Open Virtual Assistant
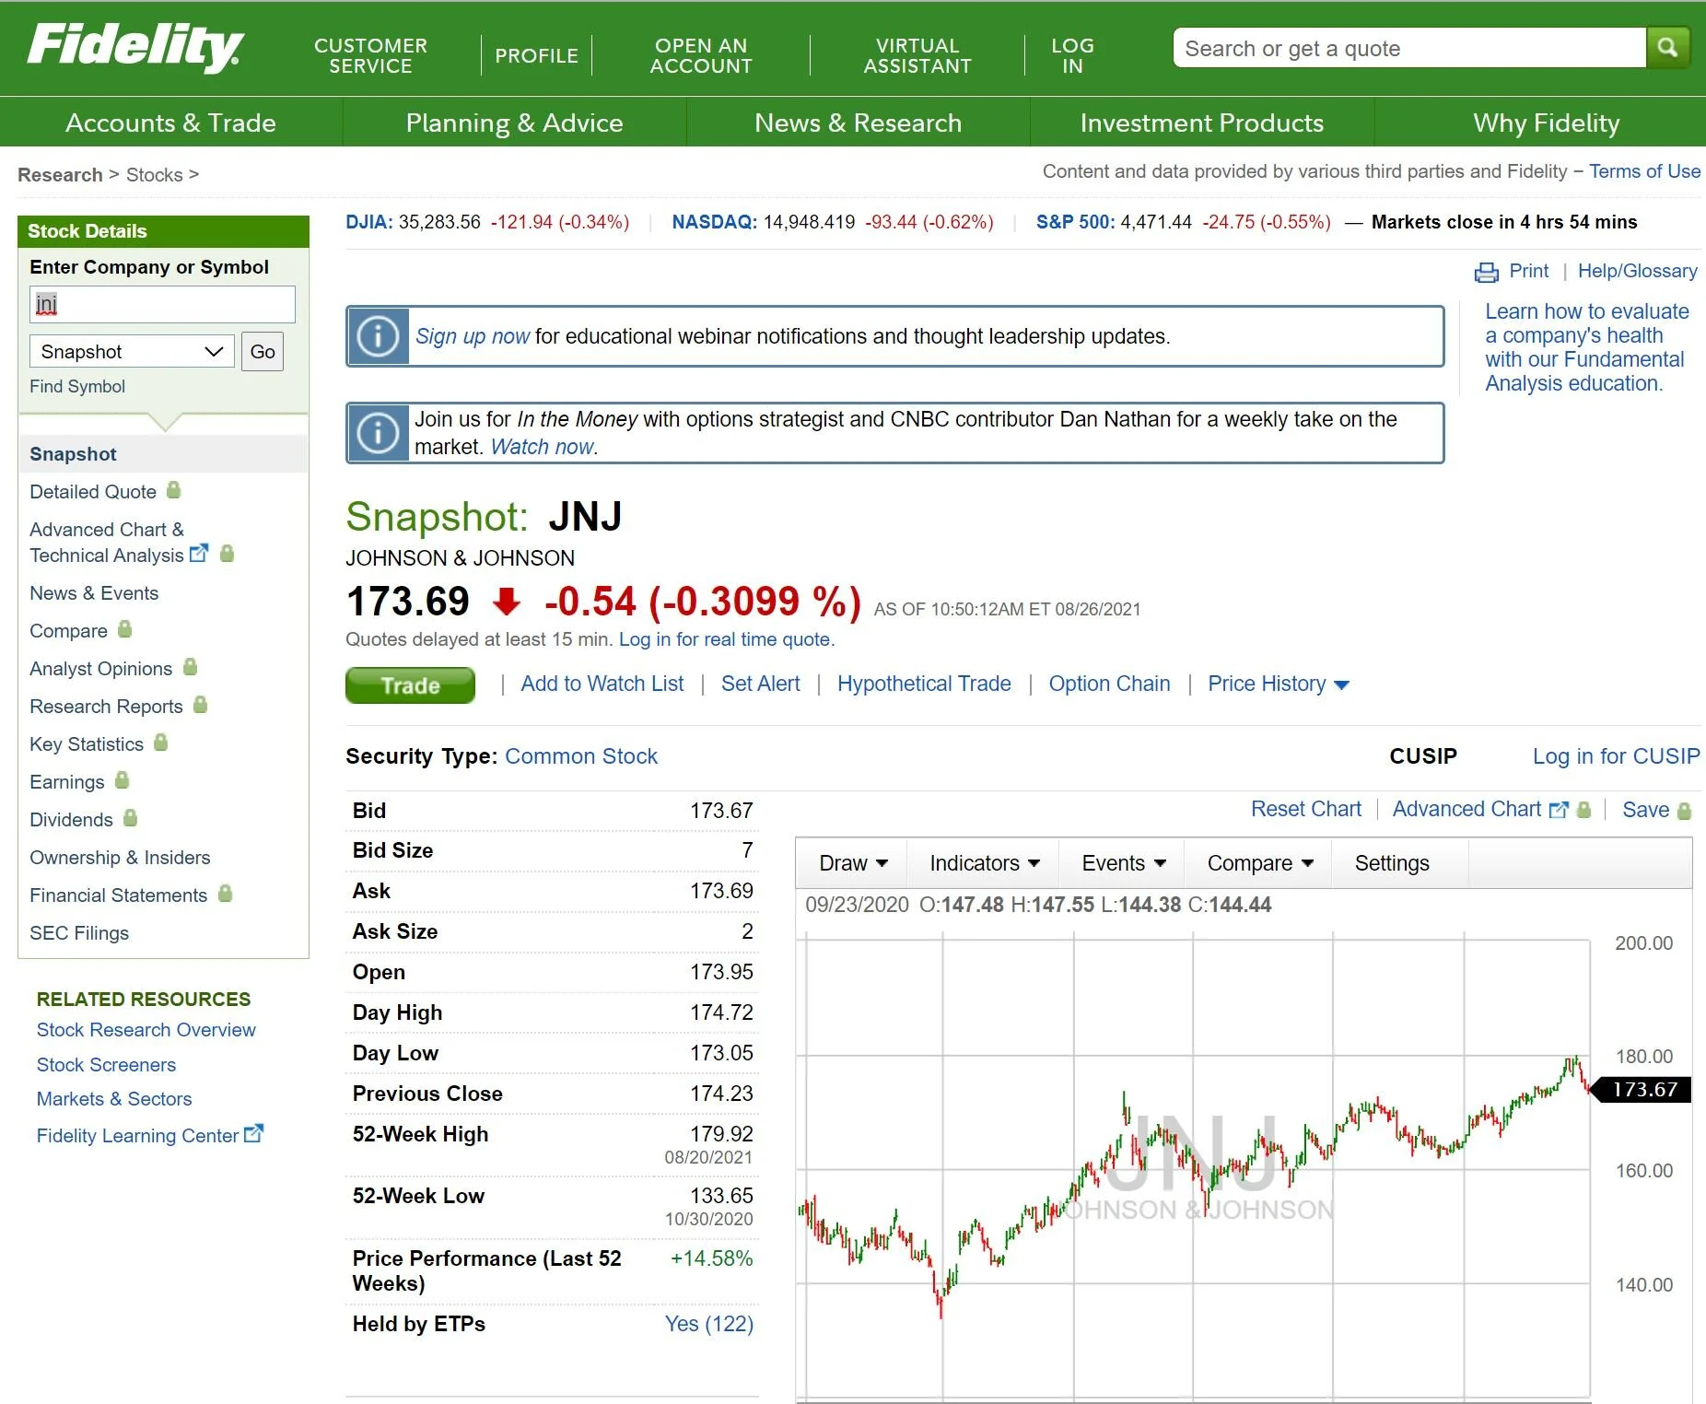Viewport: 1706px width, 1404px height. (x=917, y=55)
